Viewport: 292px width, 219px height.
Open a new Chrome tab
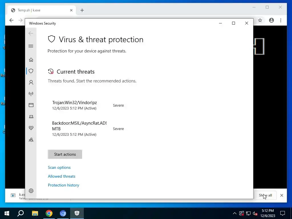82,10
